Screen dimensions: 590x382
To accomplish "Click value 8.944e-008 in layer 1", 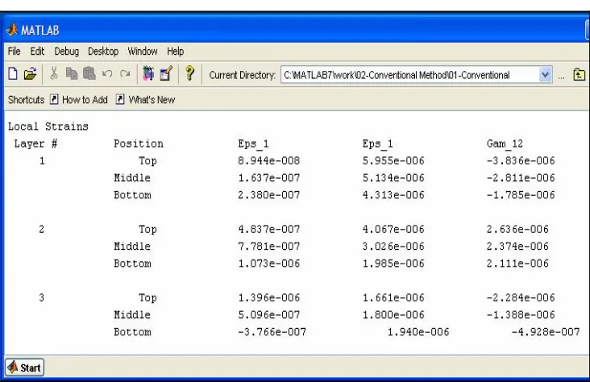I will (269, 161).
